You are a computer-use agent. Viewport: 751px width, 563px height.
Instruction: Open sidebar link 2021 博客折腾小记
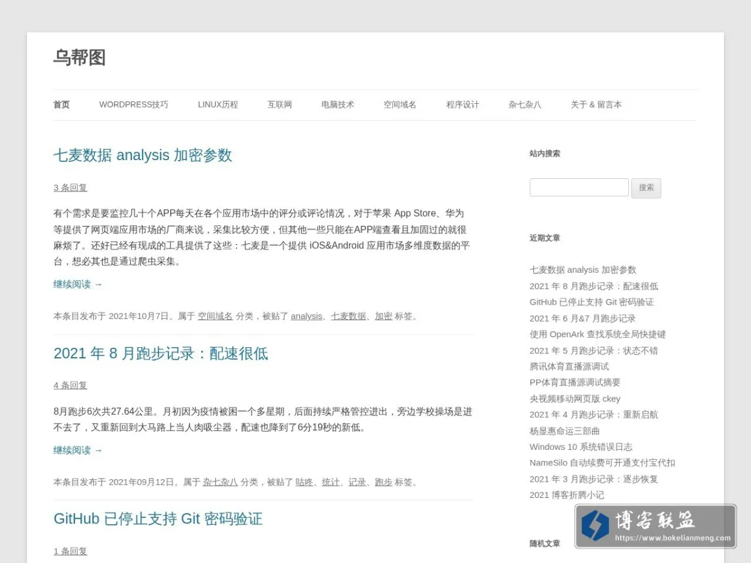567,495
